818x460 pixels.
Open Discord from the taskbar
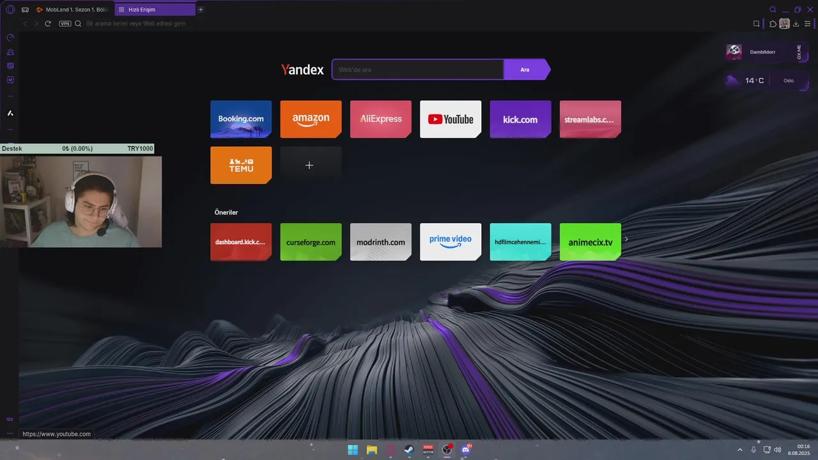[466, 450]
